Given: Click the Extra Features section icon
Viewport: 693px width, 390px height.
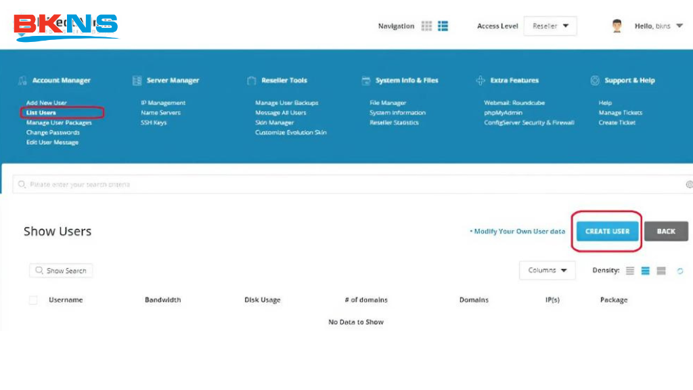Looking at the screenshot, I should pyautogui.click(x=480, y=81).
